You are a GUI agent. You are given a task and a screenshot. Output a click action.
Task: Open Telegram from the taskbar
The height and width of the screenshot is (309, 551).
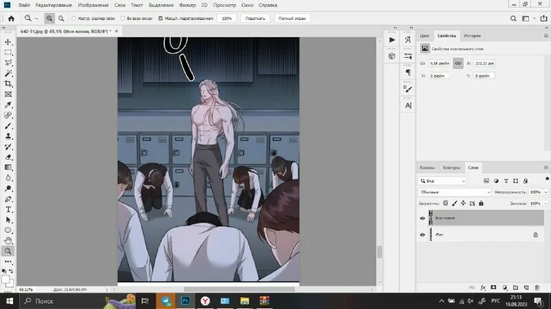coord(166,301)
